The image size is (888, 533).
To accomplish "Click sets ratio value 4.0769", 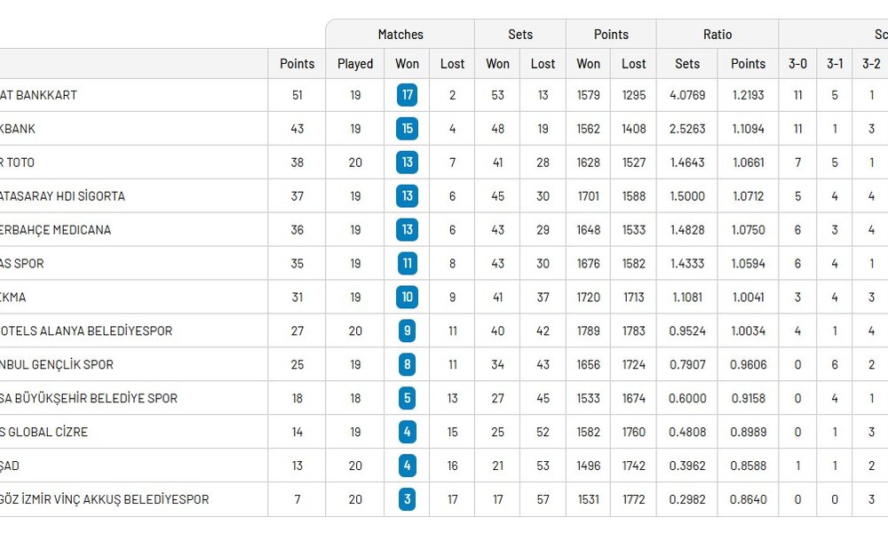I will 687,95.
